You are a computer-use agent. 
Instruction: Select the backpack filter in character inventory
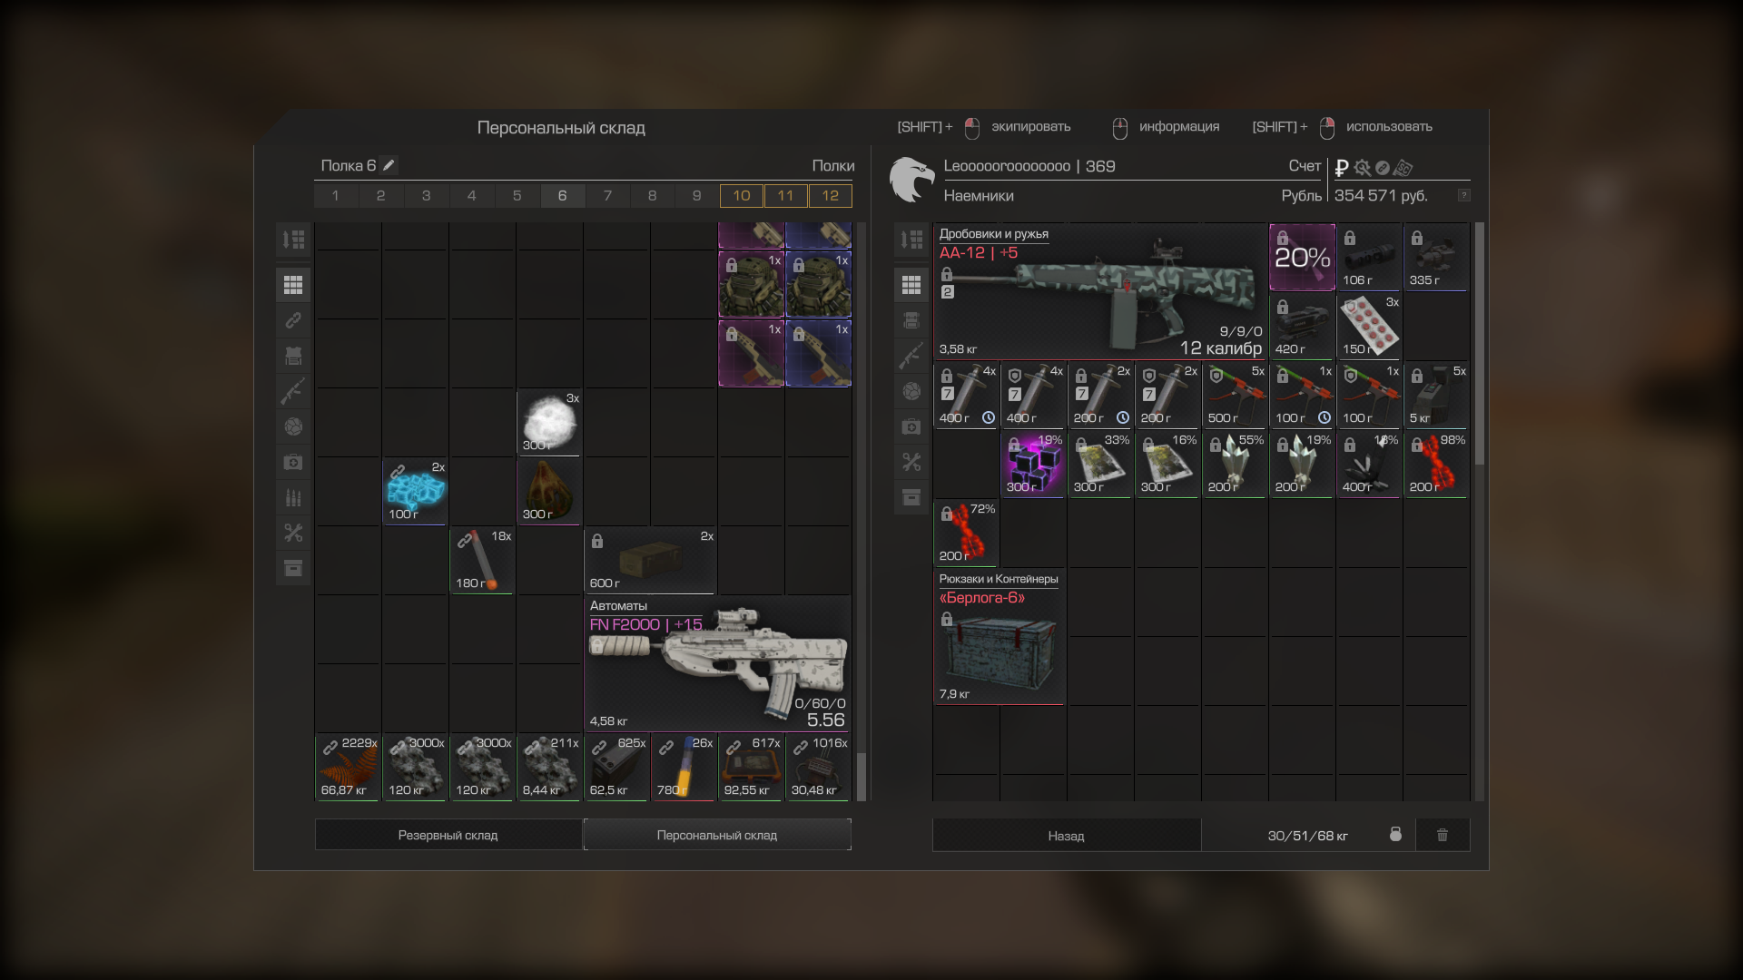pos(911,320)
